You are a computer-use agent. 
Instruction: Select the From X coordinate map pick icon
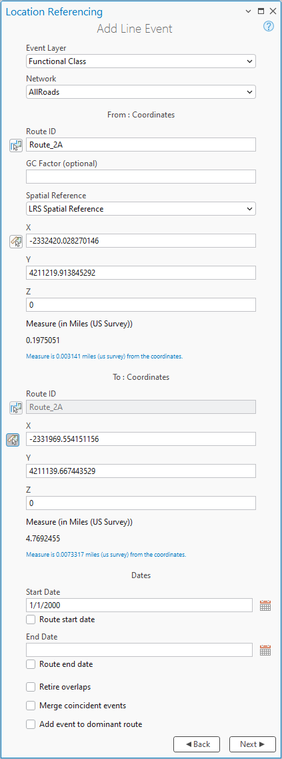click(x=16, y=241)
